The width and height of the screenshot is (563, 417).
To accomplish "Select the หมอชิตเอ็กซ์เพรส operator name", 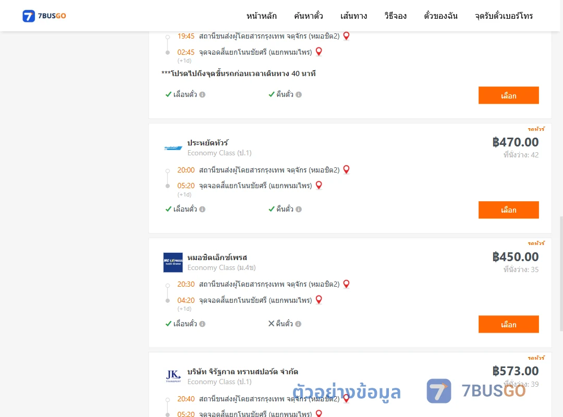I will click(217, 257).
